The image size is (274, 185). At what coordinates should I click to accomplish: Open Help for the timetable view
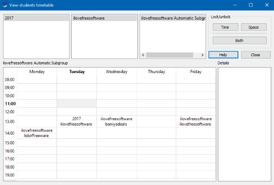pyautogui.click(x=223, y=55)
